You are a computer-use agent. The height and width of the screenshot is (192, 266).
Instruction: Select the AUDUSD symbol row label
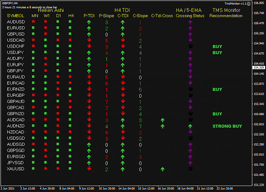[x=16, y=22]
